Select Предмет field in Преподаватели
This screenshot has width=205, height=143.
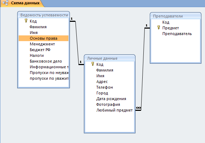pos(176,28)
